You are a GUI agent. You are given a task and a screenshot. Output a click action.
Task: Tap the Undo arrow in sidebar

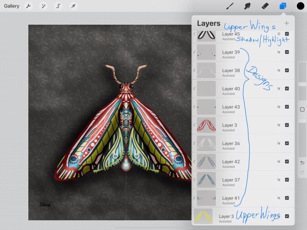click(x=302, y=163)
